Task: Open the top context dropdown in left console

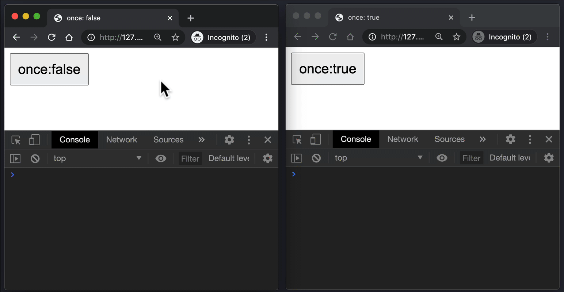Action: click(97, 158)
